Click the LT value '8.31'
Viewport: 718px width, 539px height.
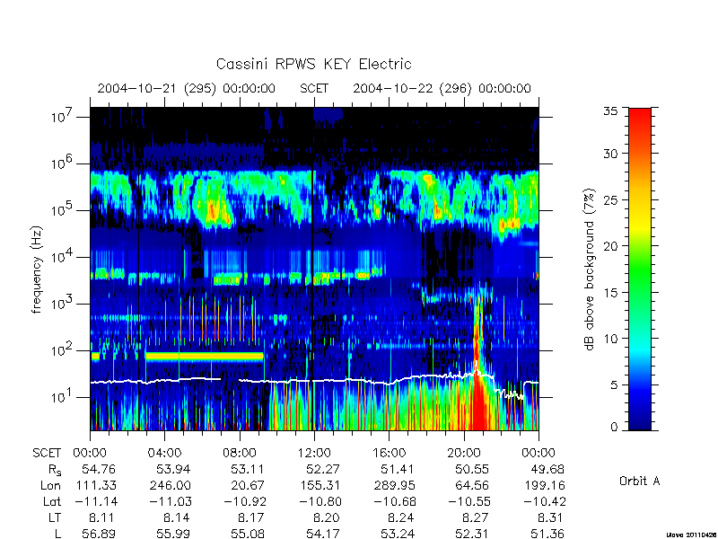(x=551, y=517)
